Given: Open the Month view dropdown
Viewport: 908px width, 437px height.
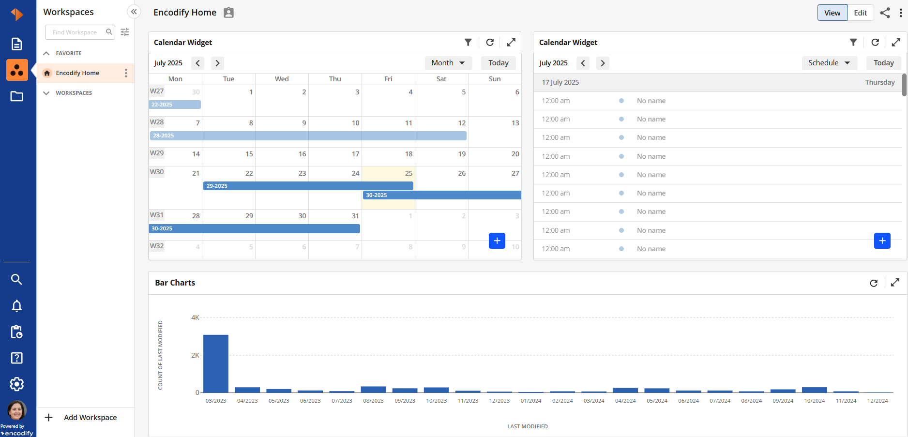Looking at the screenshot, I should point(448,63).
